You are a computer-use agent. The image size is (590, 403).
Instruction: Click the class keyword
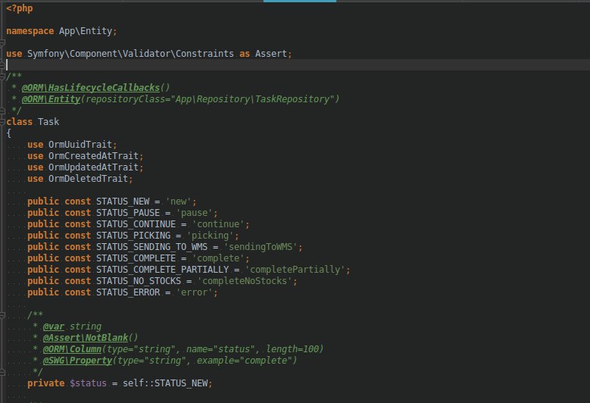[19, 122]
